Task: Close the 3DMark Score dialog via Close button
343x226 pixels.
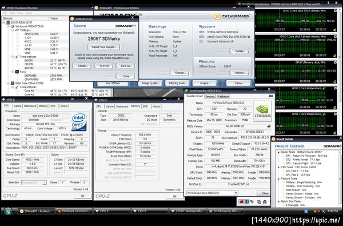Action: pos(126,76)
